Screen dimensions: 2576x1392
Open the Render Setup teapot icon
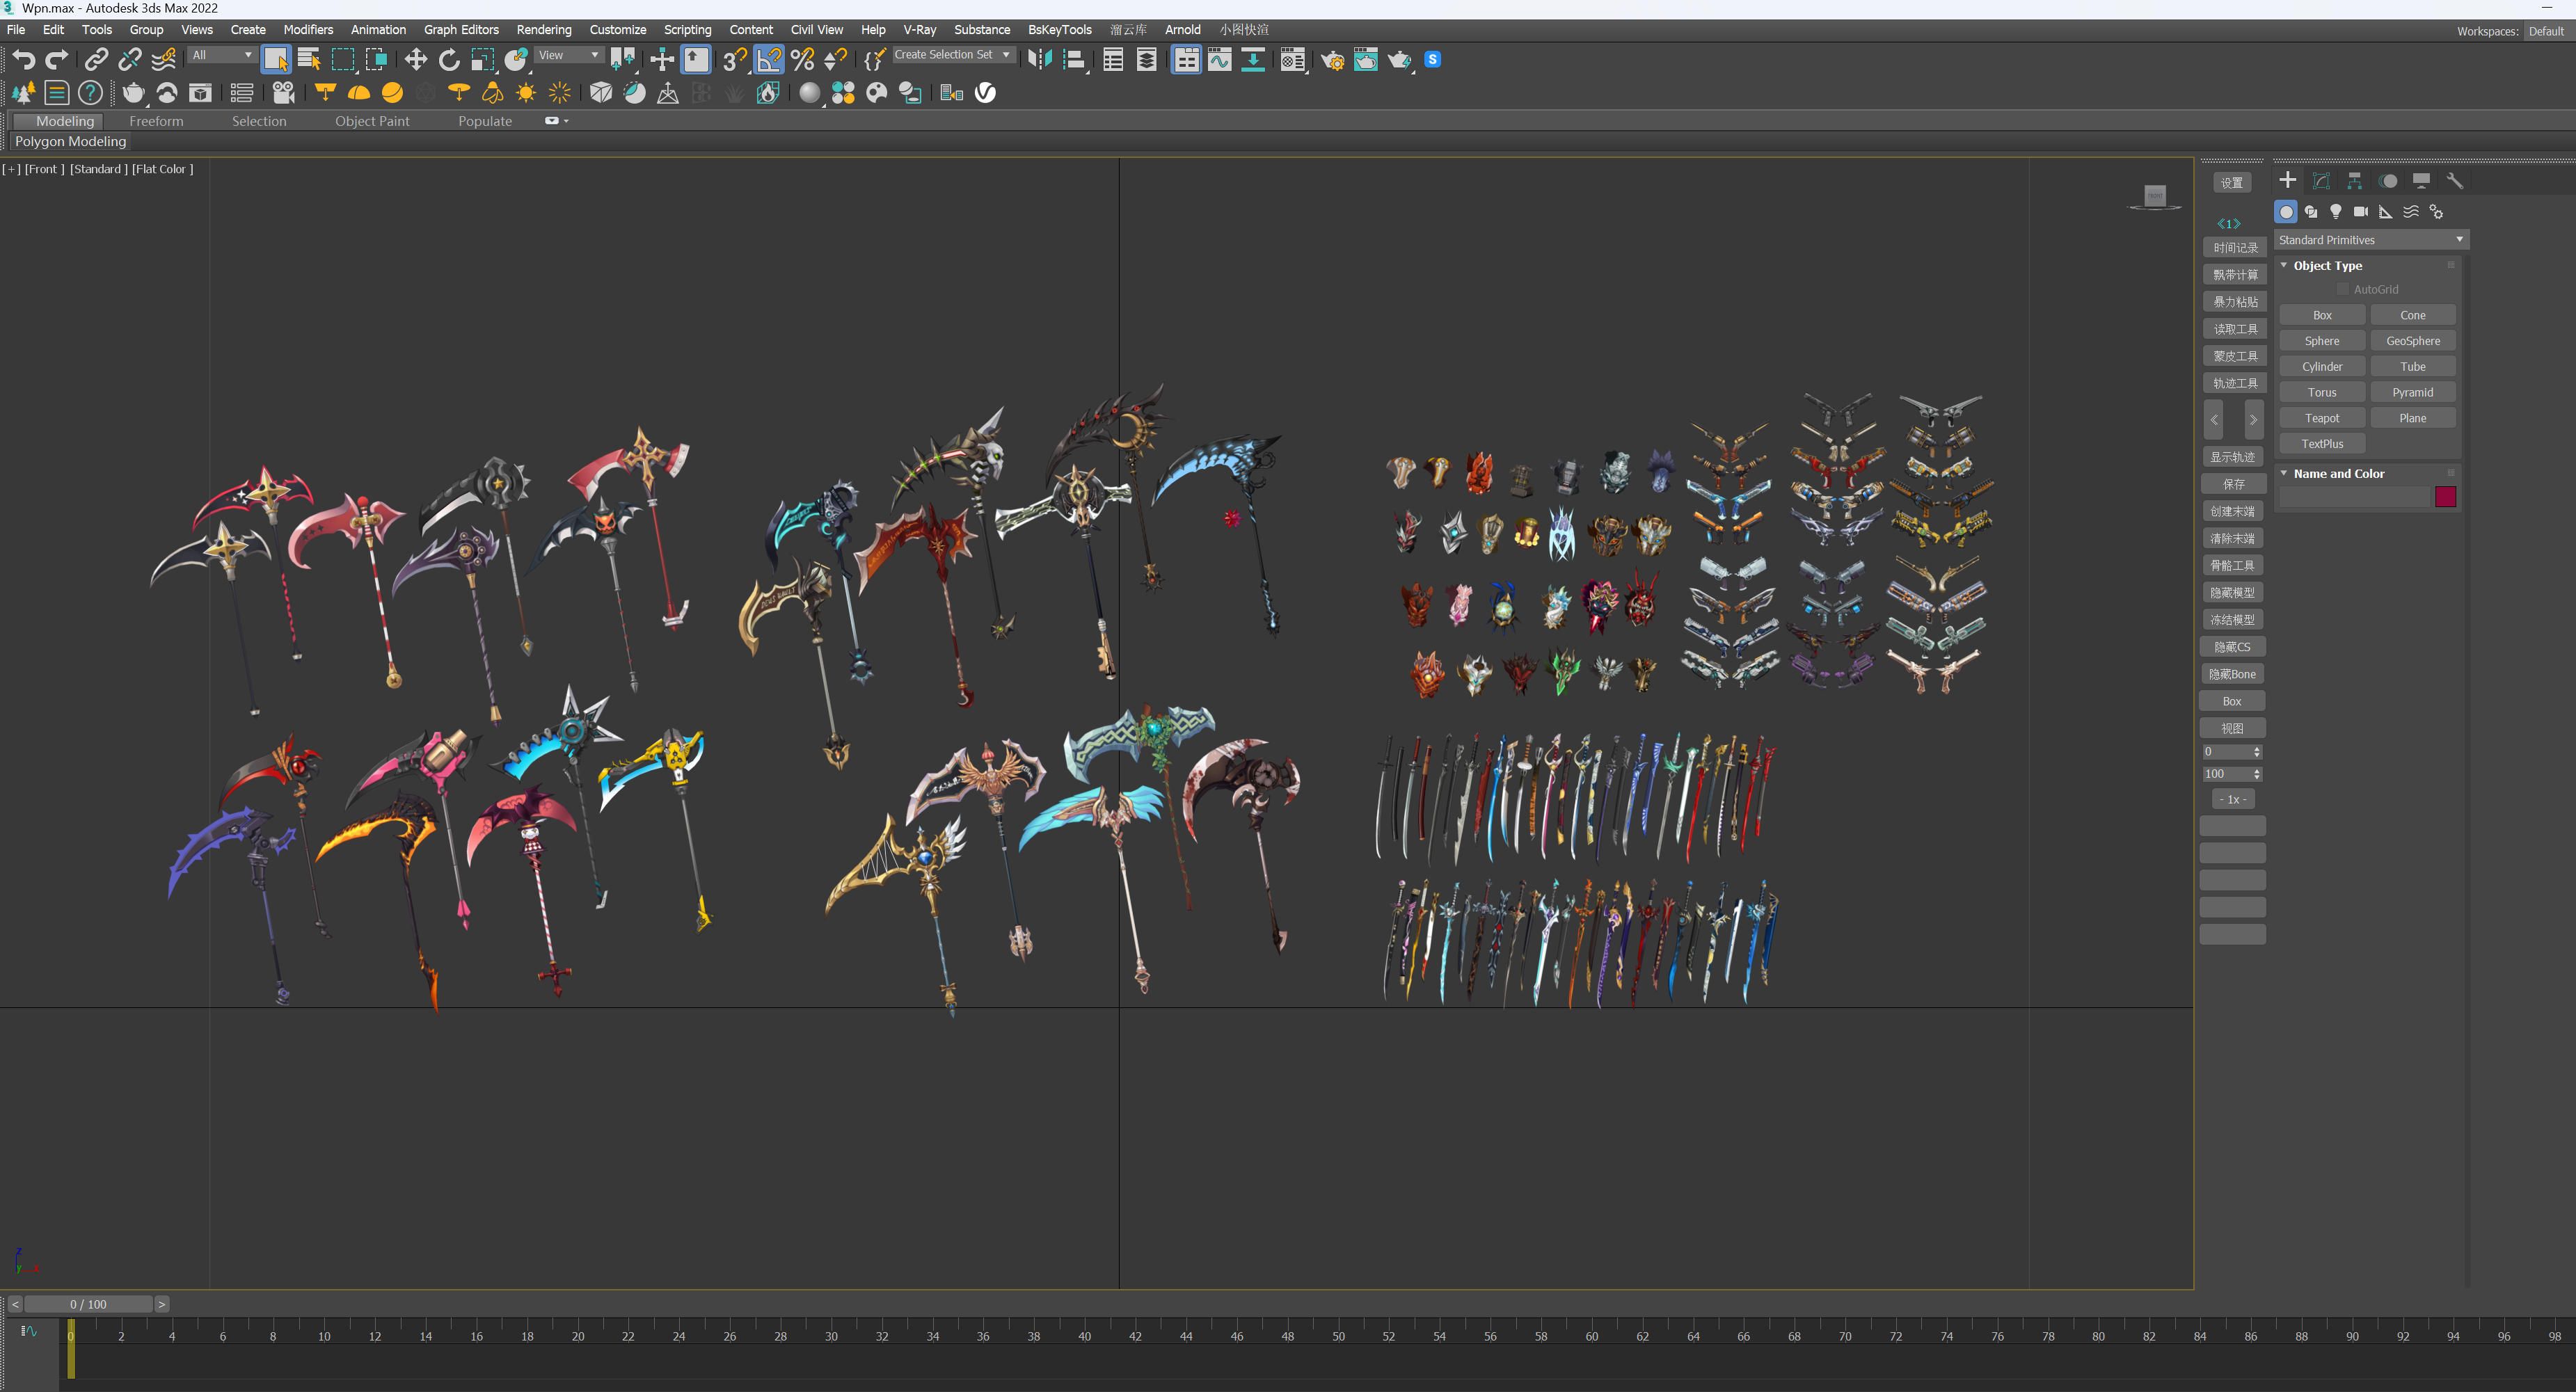[x=1332, y=60]
